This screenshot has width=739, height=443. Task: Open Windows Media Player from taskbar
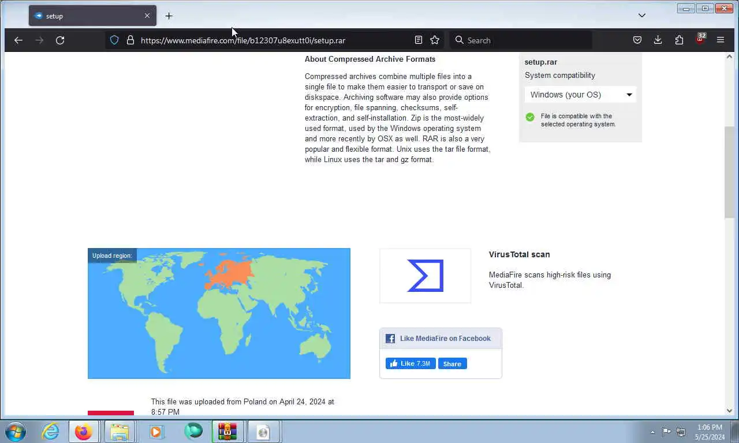tap(156, 431)
